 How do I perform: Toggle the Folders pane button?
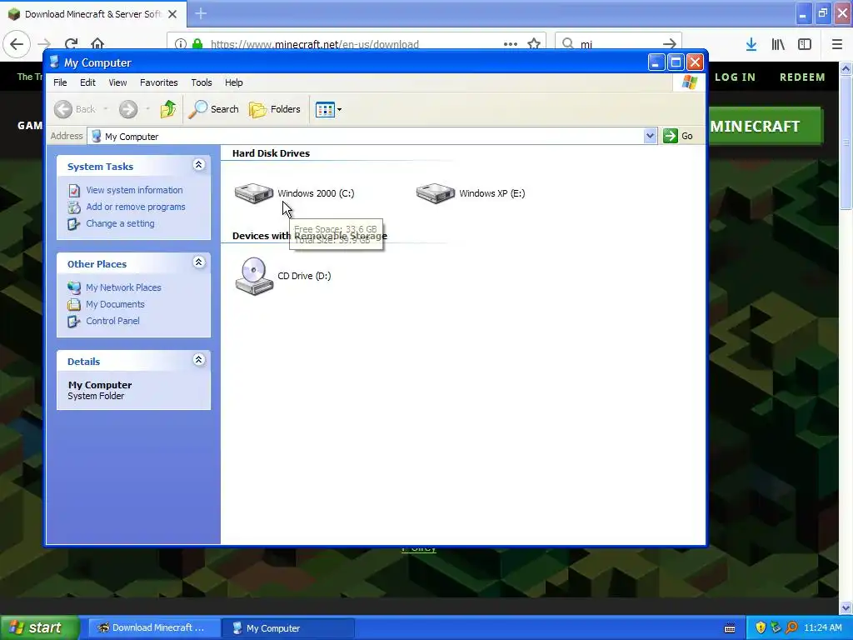pos(275,109)
